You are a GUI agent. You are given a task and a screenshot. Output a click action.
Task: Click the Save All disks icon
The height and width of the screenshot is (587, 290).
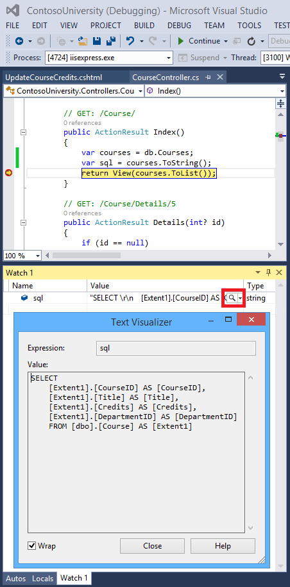tap(111, 41)
